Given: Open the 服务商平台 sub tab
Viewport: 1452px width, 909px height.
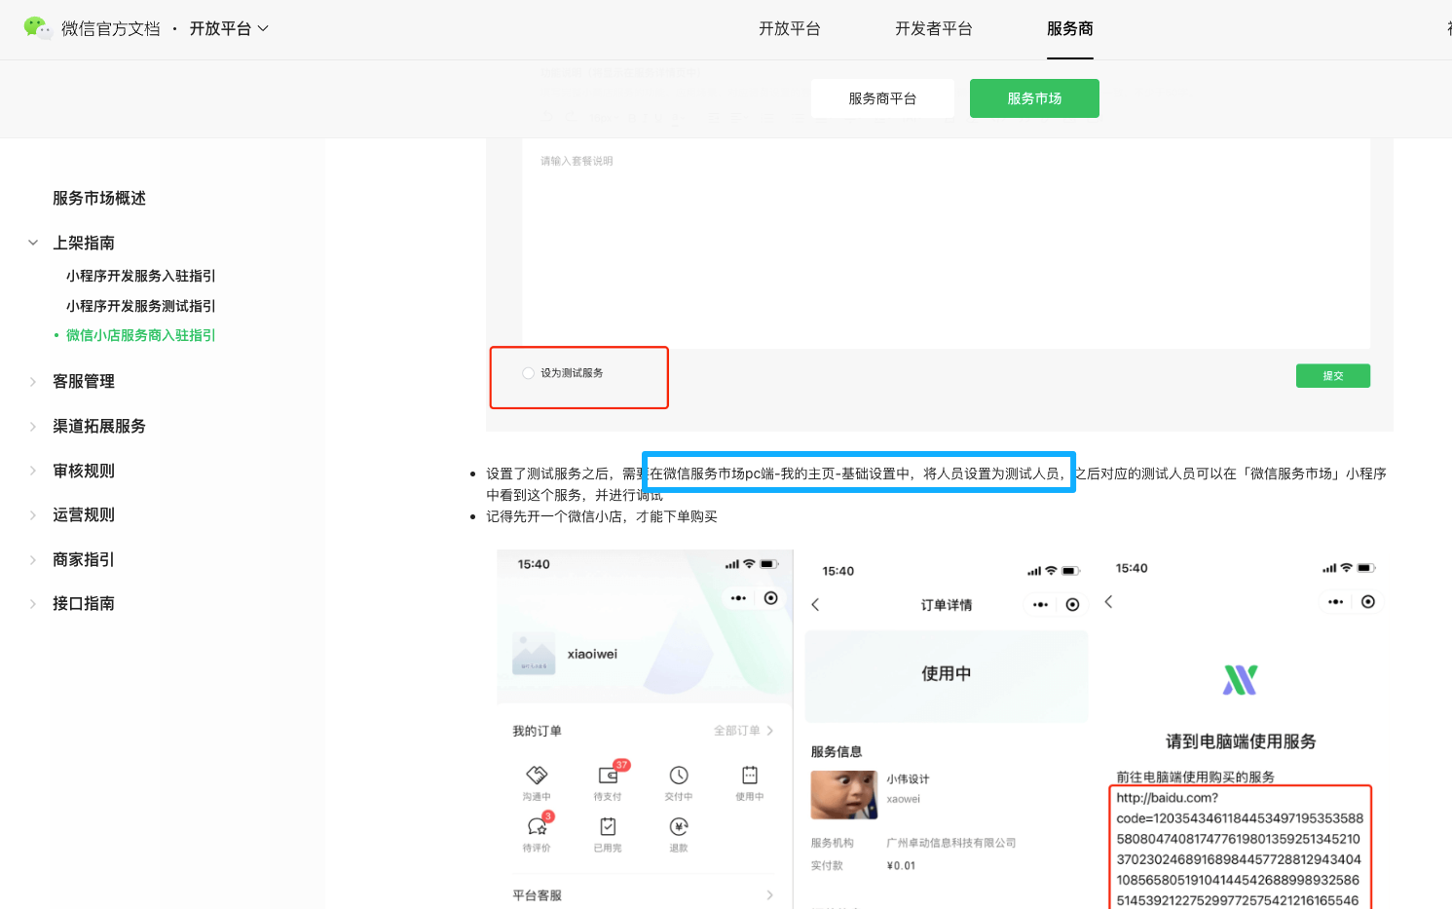Looking at the screenshot, I should pyautogui.click(x=882, y=98).
